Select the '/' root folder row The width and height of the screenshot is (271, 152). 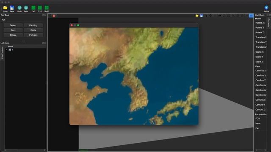tap(25, 50)
